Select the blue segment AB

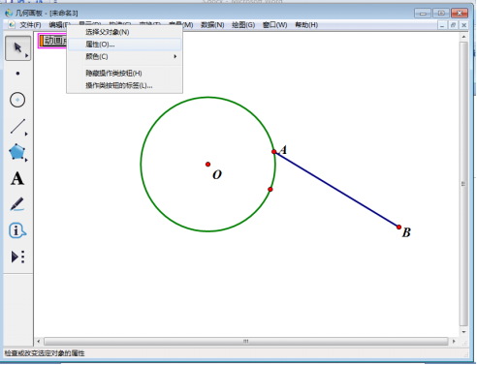pyautogui.click(x=336, y=190)
